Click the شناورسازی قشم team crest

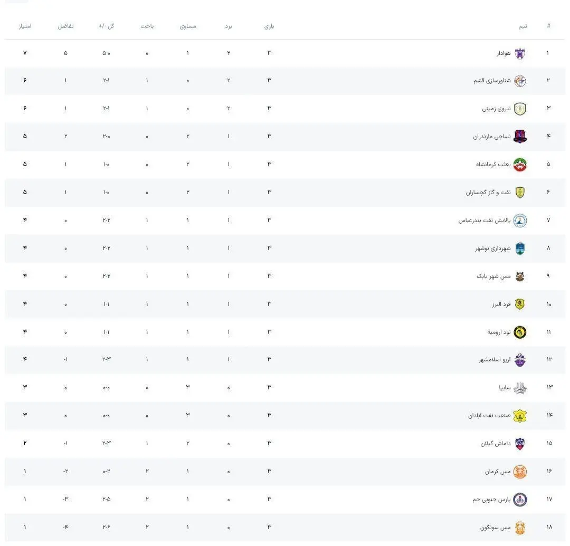520,81
